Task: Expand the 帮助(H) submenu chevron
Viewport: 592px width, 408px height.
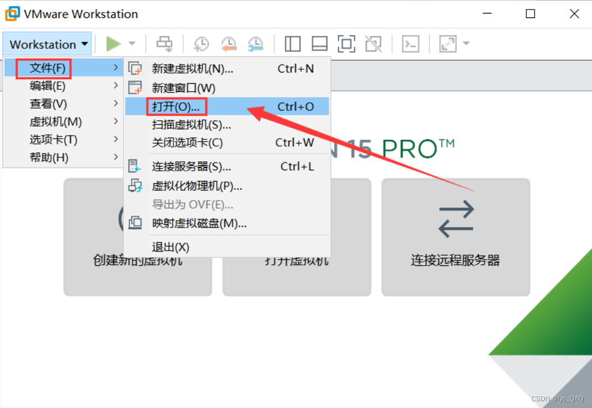Action: coord(116,157)
